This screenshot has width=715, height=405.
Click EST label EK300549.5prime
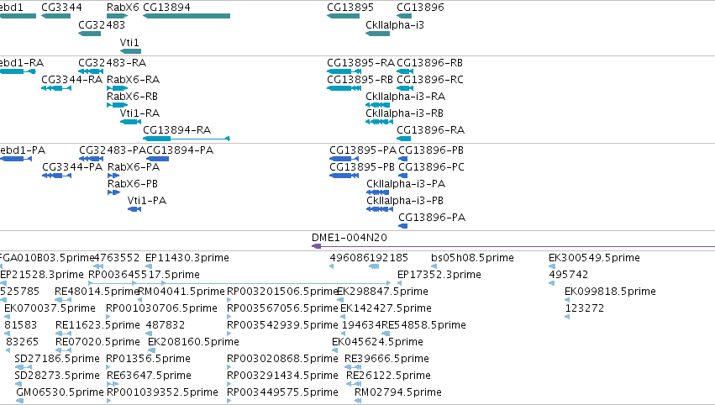coord(594,258)
